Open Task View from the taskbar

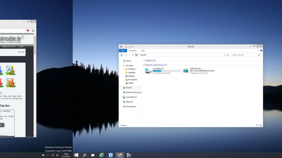point(93,155)
